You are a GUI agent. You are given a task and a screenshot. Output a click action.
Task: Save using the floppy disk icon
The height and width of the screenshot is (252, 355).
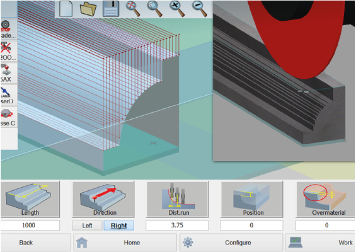point(111,9)
